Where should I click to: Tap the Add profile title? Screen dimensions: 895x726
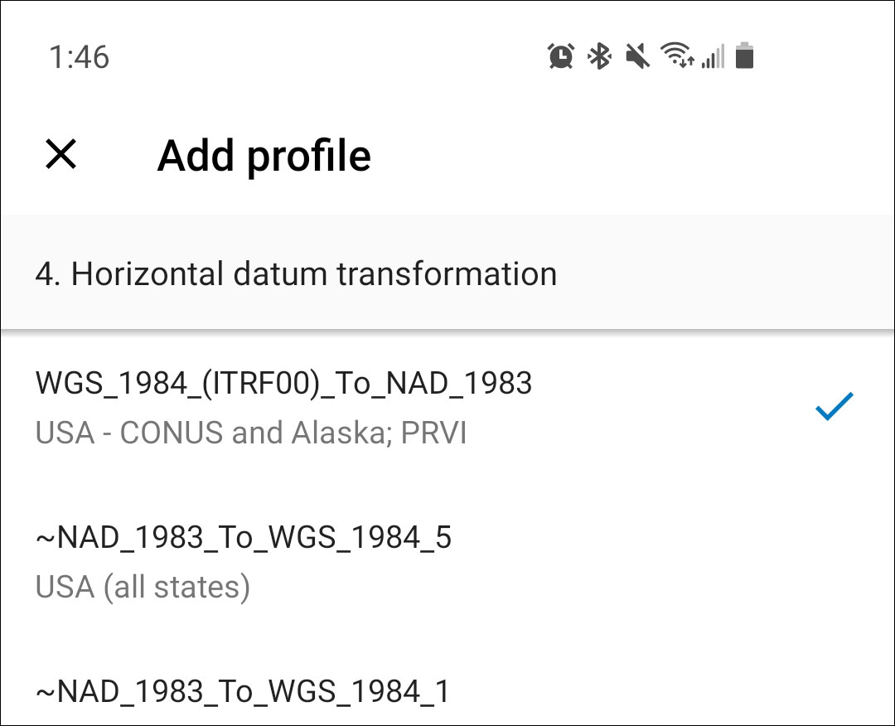pos(264,155)
